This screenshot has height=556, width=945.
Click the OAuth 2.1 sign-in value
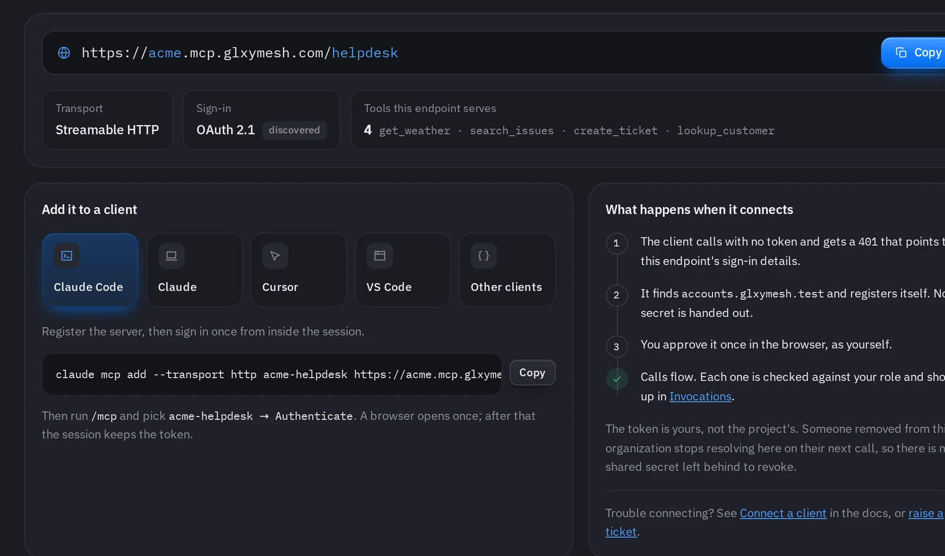coord(225,130)
